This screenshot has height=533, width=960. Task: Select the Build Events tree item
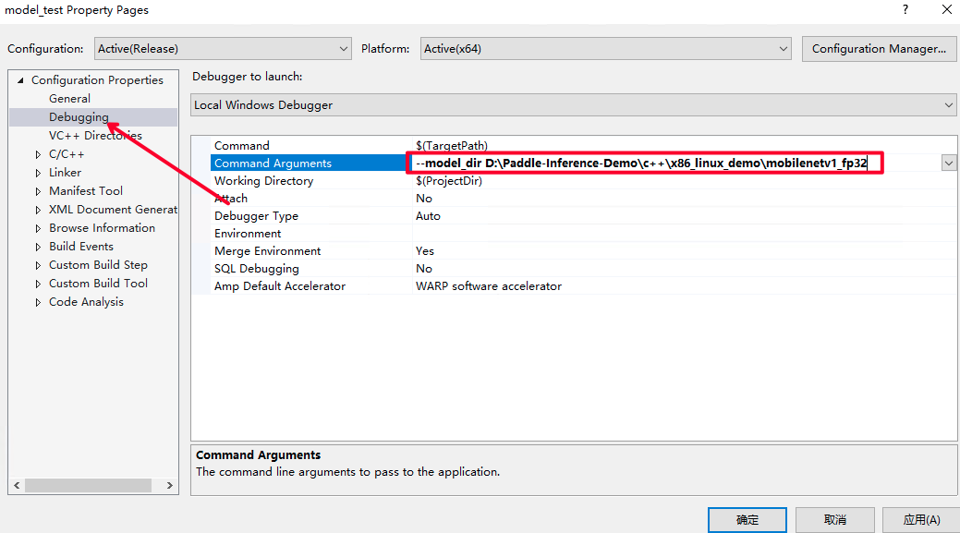(x=80, y=246)
